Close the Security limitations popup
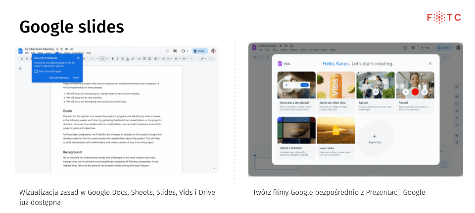The image size is (475, 213). pyautogui.click(x=78, y=58)
